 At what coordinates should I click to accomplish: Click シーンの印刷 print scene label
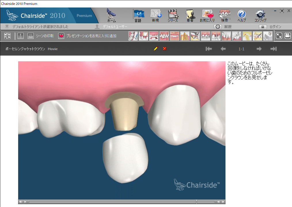coord(45,36)
